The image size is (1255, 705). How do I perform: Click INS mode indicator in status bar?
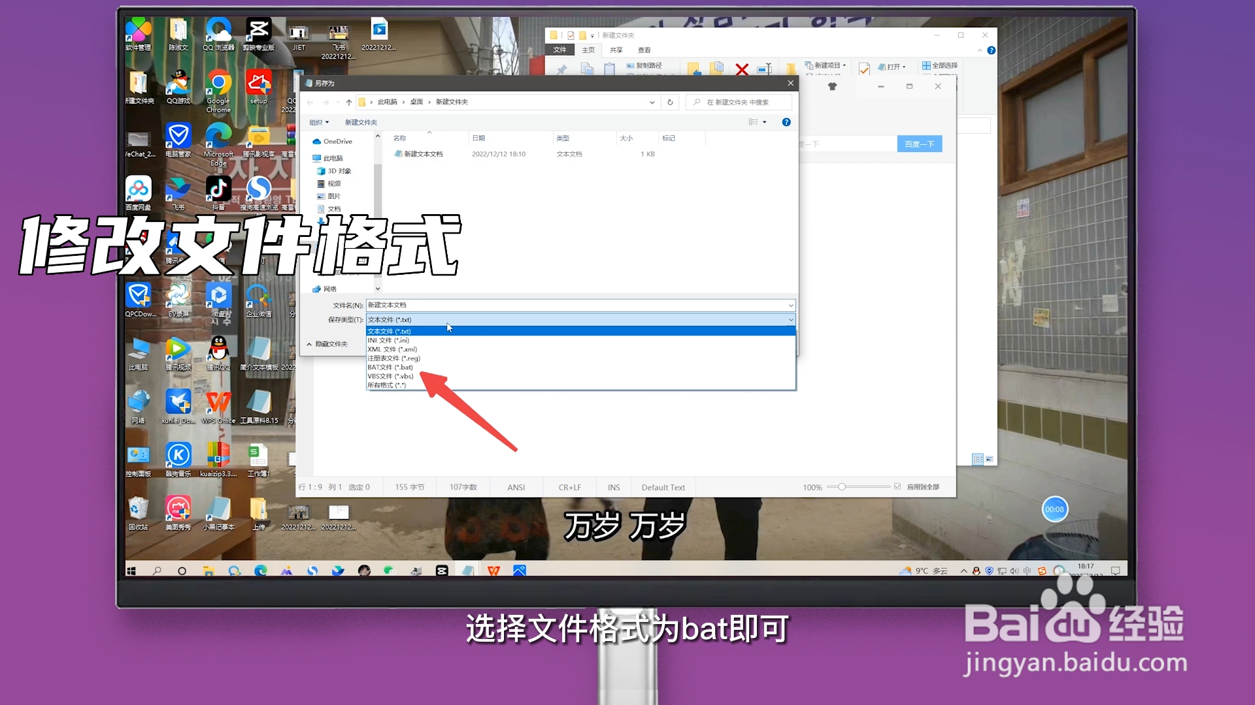pos(613,488)
